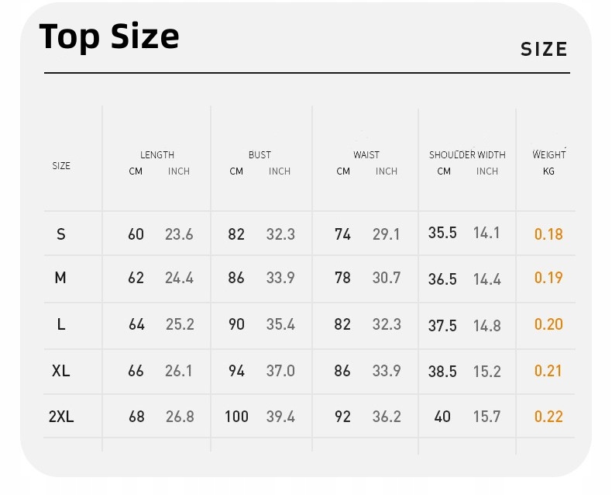The width and height of the screenshot is (612, 495).
Task: Click the 'SIZE' label in the top right
Action: click(544, 50)
